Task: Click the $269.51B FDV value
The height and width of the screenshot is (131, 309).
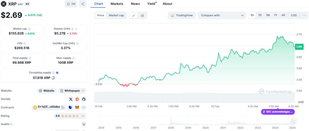Action: click(x=22, y=48)
